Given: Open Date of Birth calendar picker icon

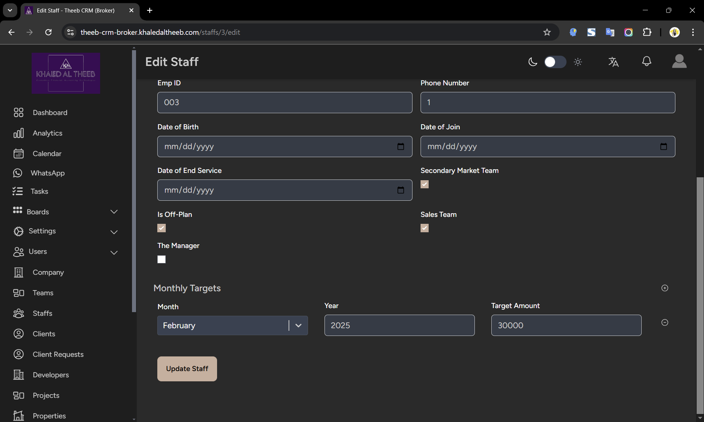Looking at the screenshot, I should (x=400, y=147).
